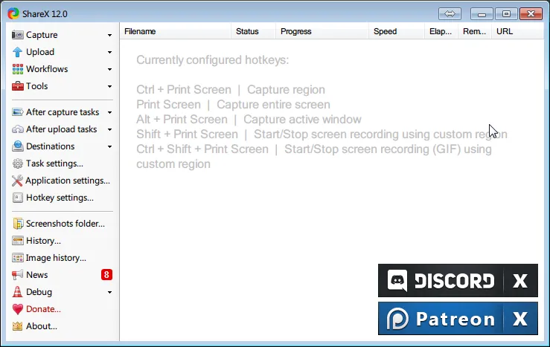This screenshot has width=550, height=347.
Task: Click the Elap... column header
Action: [x=441, y=31]
